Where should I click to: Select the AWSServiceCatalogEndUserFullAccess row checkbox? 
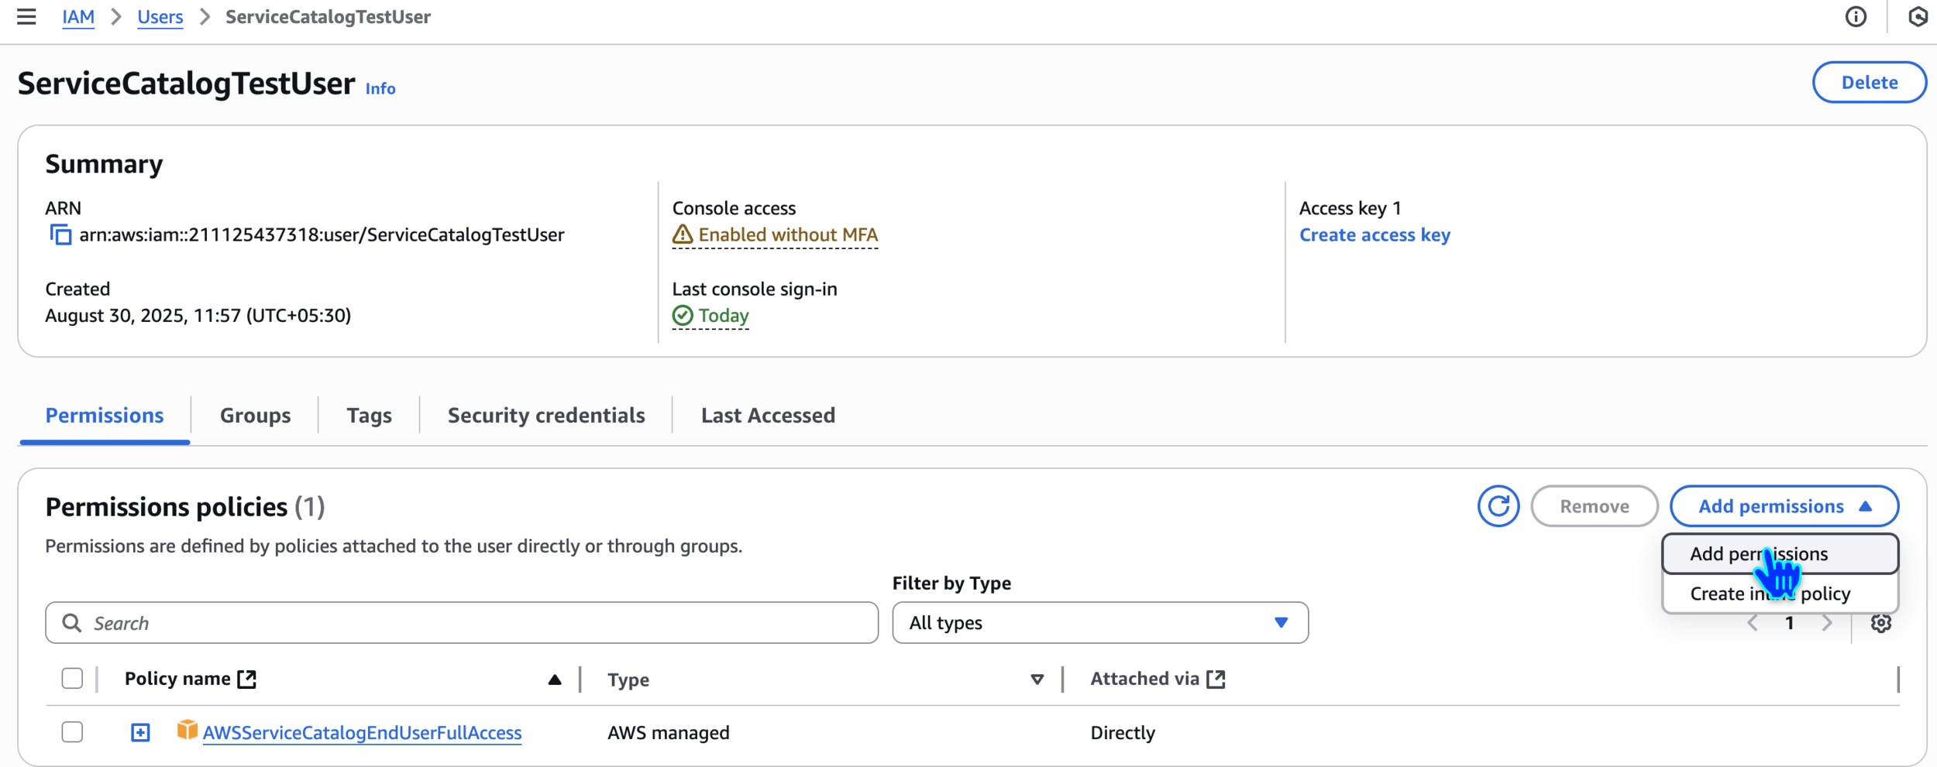(72, 732)
